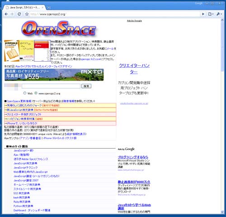Open the OpenSpace更新情報 link
This screenshot has width=226, height=217.
pos(19,101)
